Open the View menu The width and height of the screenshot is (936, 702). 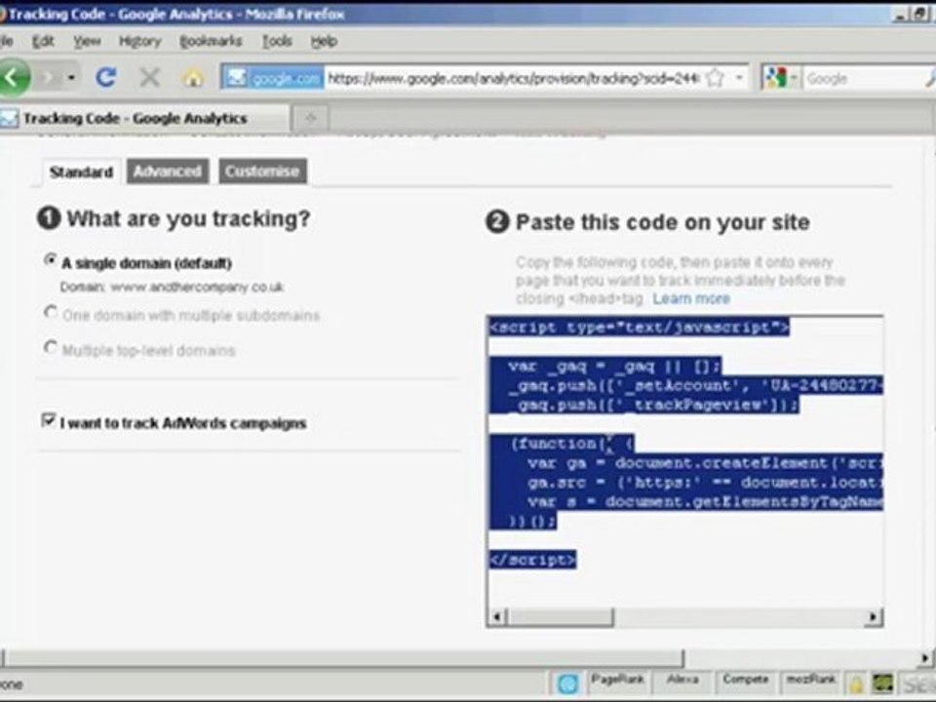[x=87, y=41]
